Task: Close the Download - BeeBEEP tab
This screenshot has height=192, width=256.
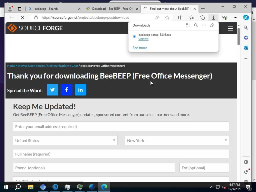Action: pyautogui.click(x=137, y=9)
